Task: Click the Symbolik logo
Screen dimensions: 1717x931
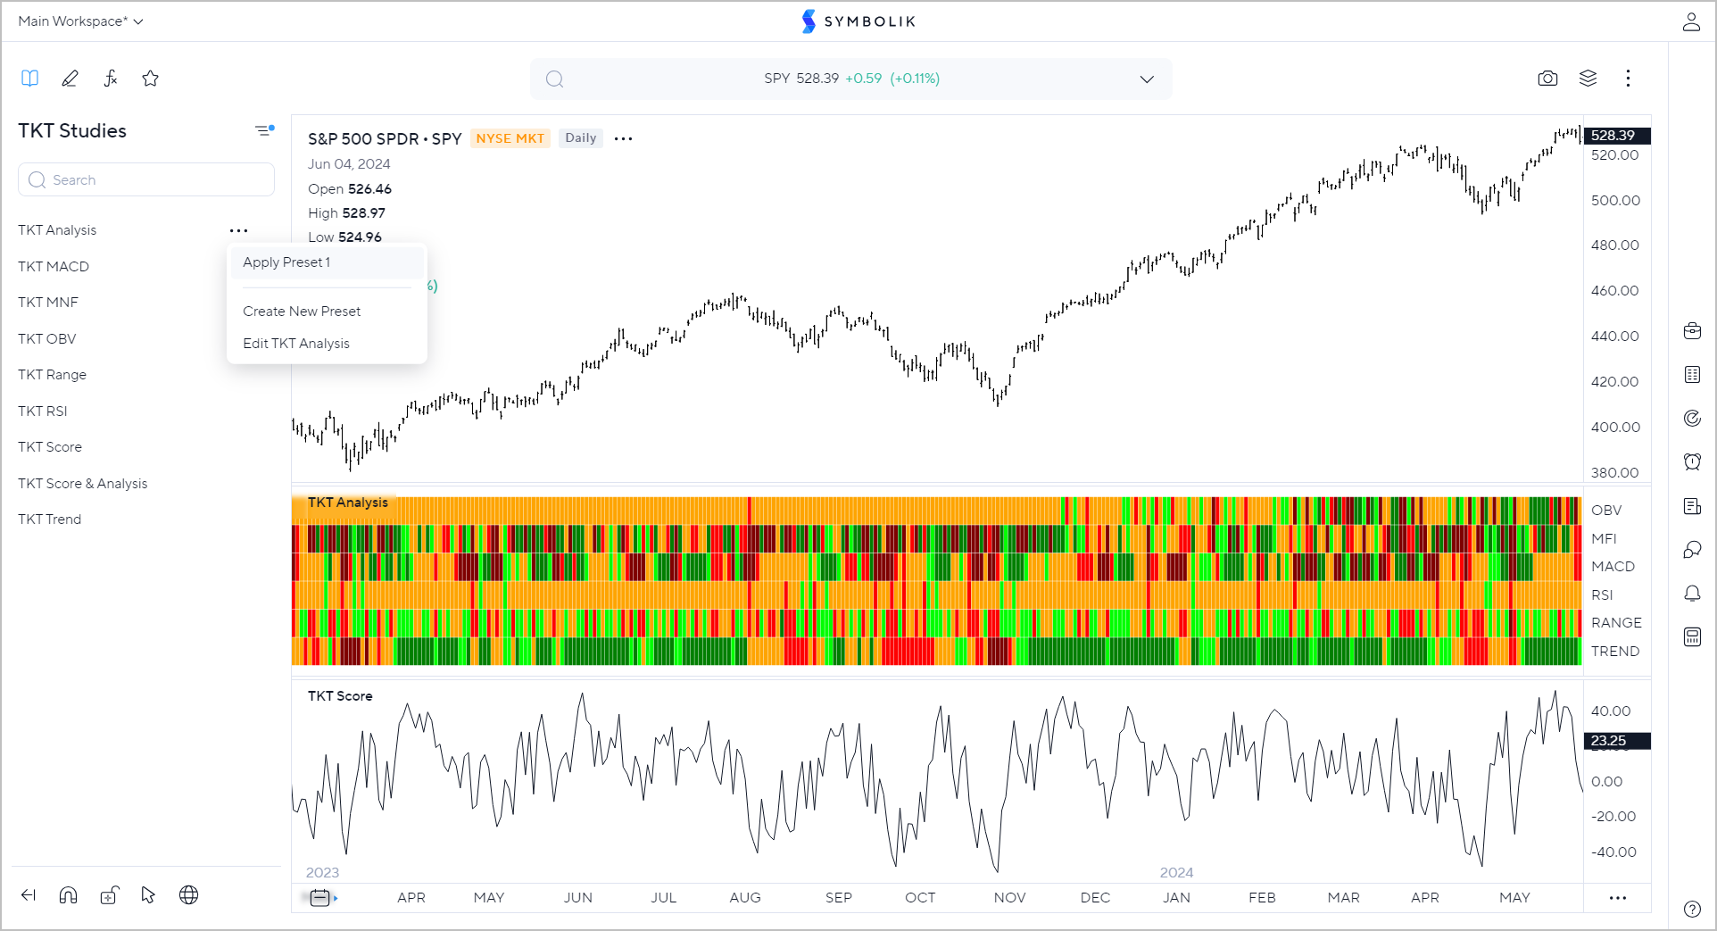Action: coord(858,21)
